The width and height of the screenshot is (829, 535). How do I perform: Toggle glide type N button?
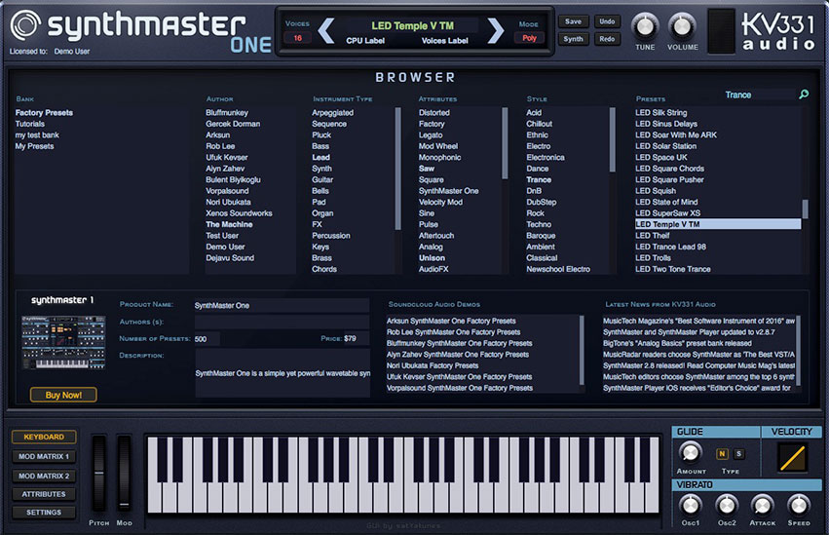click(x=722, y=453)
